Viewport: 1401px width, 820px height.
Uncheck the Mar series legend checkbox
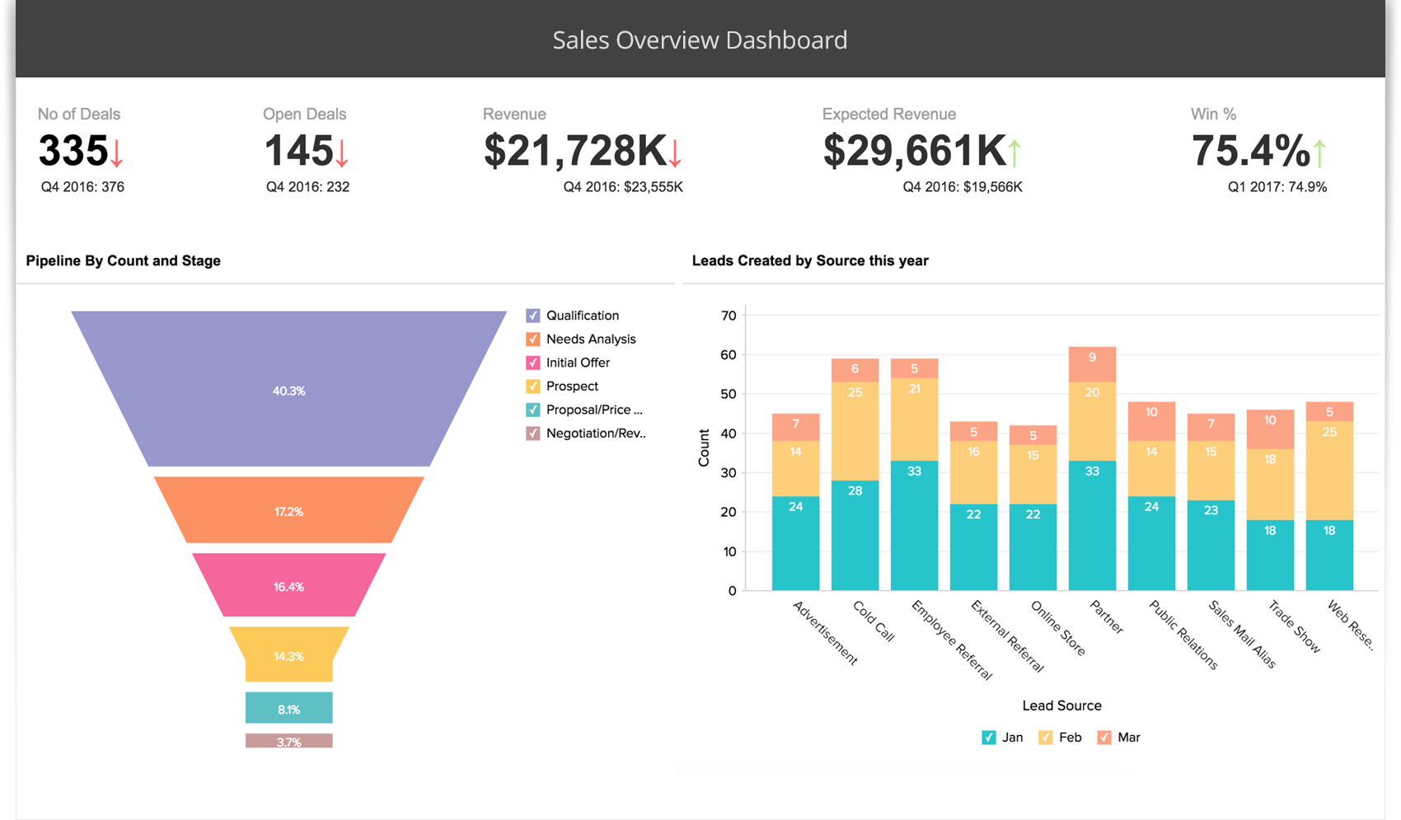point(1104,738)
